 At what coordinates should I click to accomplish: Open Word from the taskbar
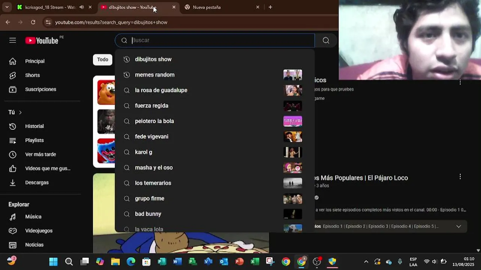[177, 262]
